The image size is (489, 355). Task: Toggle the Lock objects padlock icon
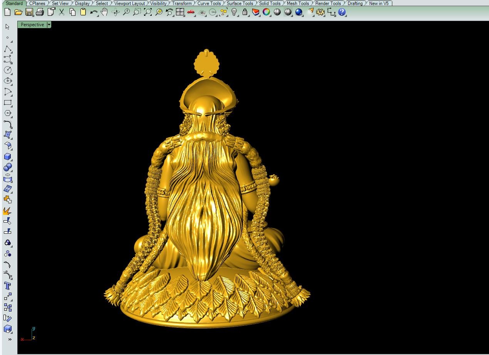point(245,12)
